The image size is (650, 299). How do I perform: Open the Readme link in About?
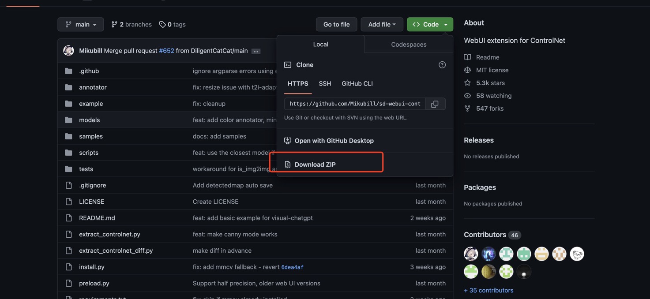(x=482, y=57)
